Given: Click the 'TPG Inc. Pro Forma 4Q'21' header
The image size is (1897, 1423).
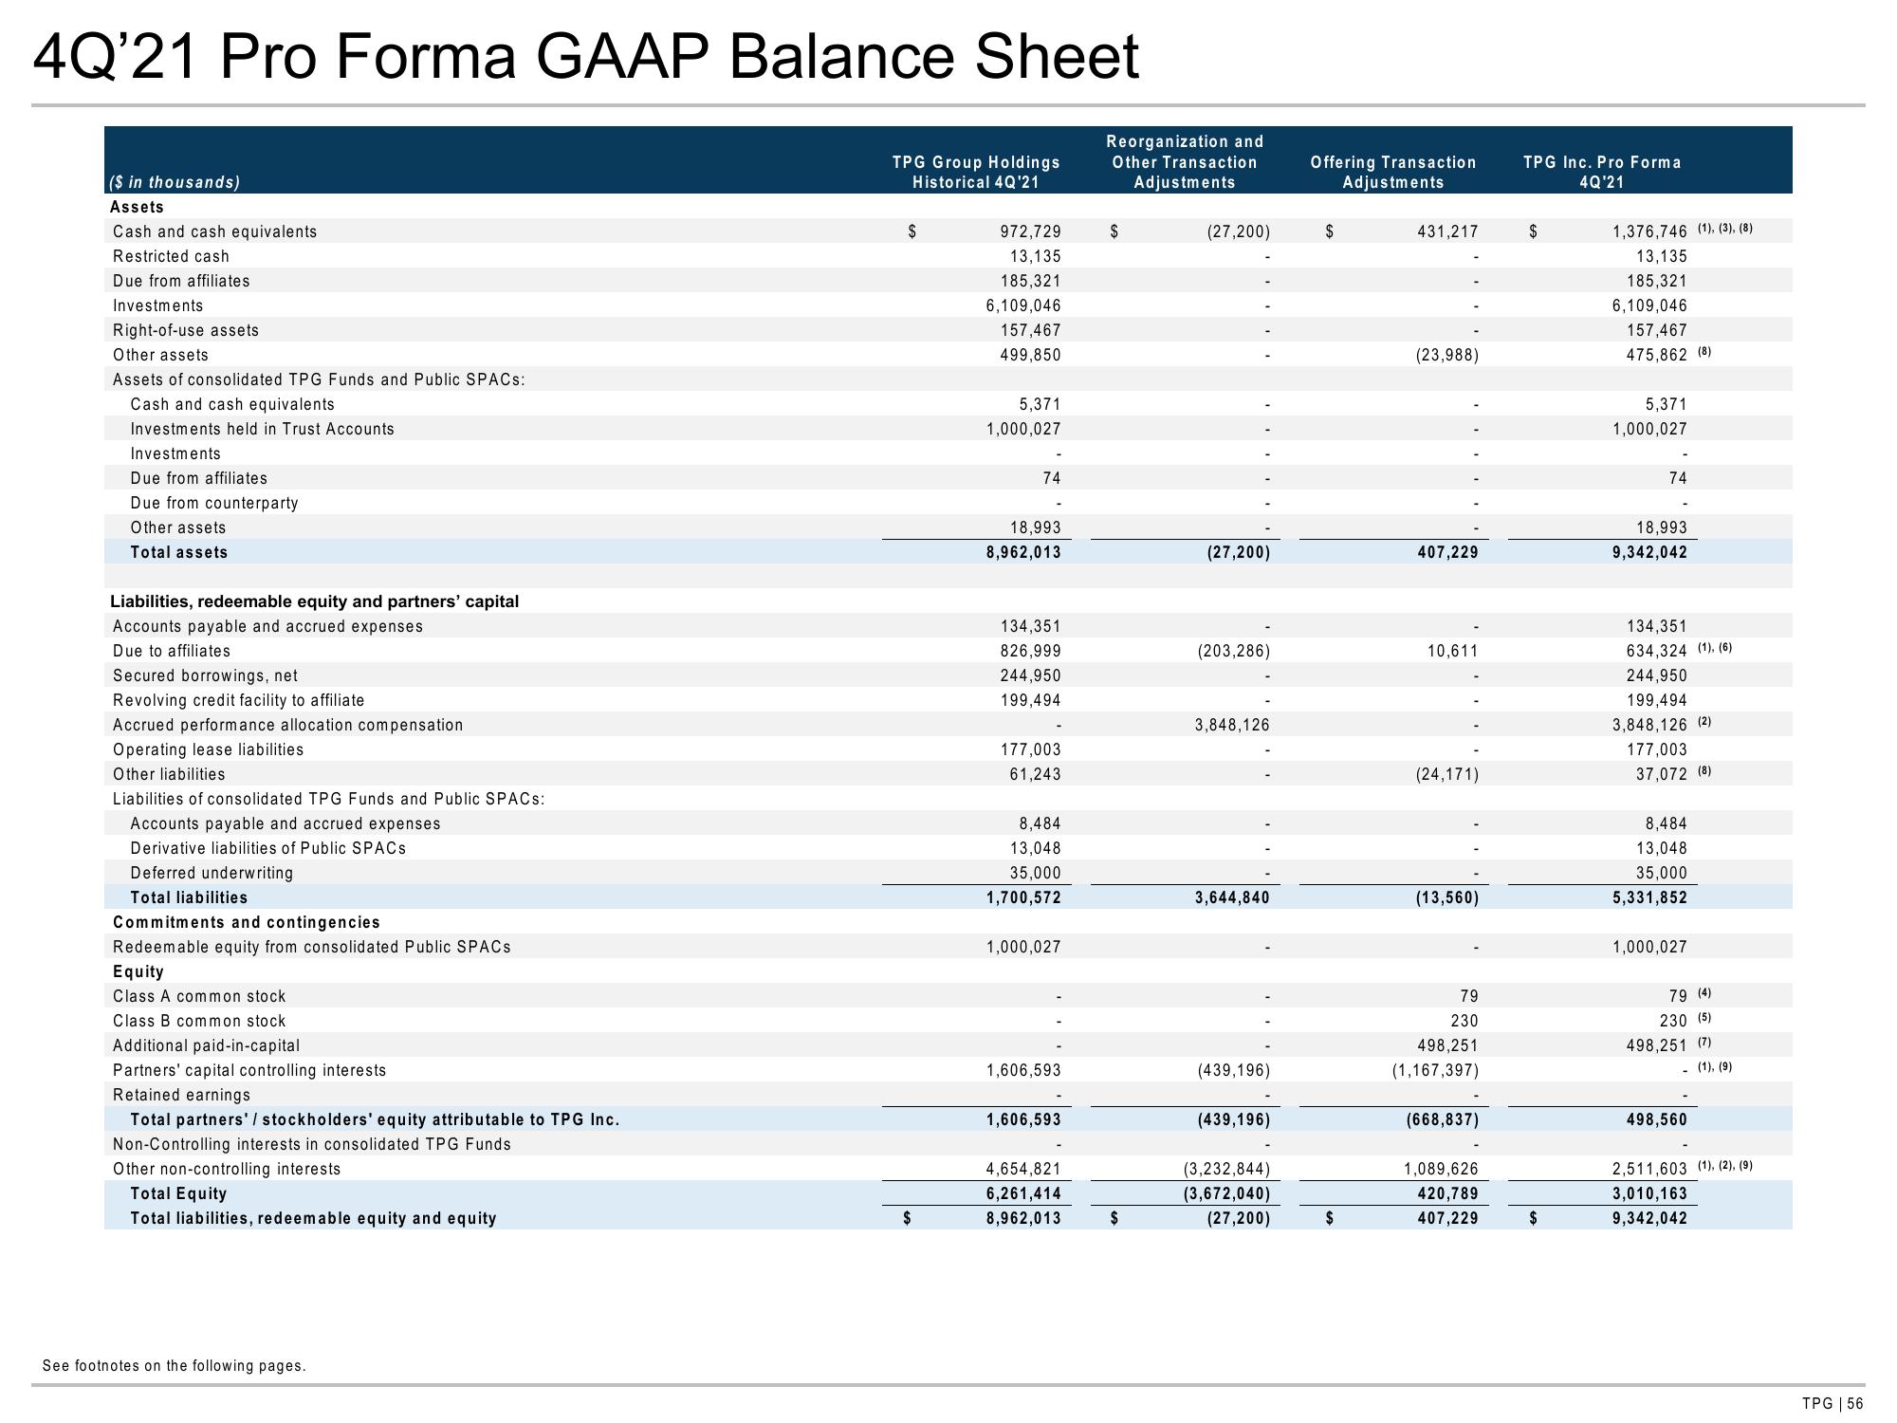Looking at the screenshot, I should point(1602,173).
